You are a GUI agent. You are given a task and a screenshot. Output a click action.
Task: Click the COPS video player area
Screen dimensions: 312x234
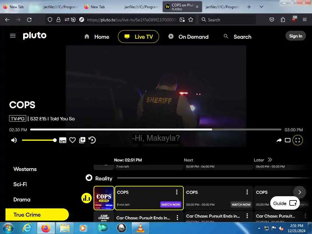coord(156,96)
